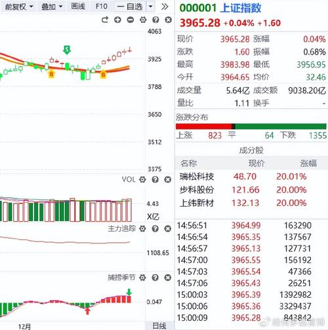Click the red up arrow in 捕捞季节 chart
Screen dimensions: 328x330
[87, 311]
